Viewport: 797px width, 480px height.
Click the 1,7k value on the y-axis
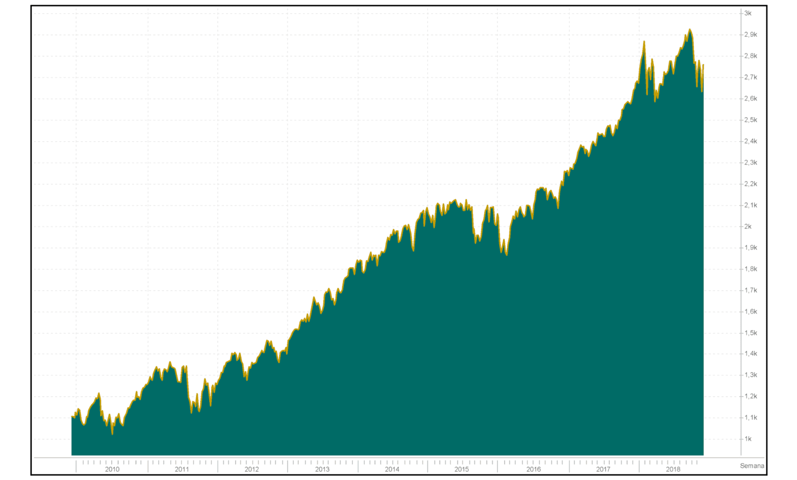[751, 290]
